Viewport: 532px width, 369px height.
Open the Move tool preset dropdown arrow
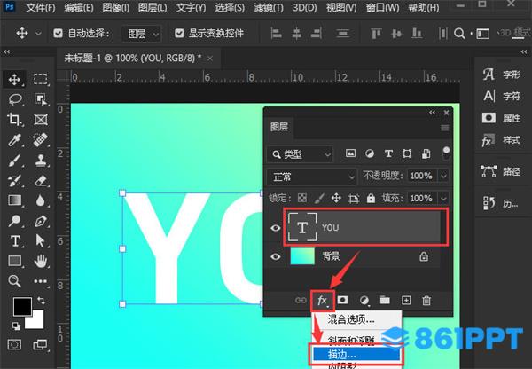click(x=38, y=34)
